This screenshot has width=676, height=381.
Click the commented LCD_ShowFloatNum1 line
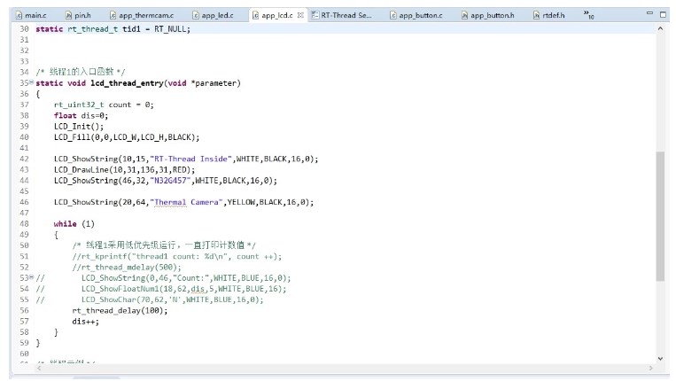[x=183, y=289]
